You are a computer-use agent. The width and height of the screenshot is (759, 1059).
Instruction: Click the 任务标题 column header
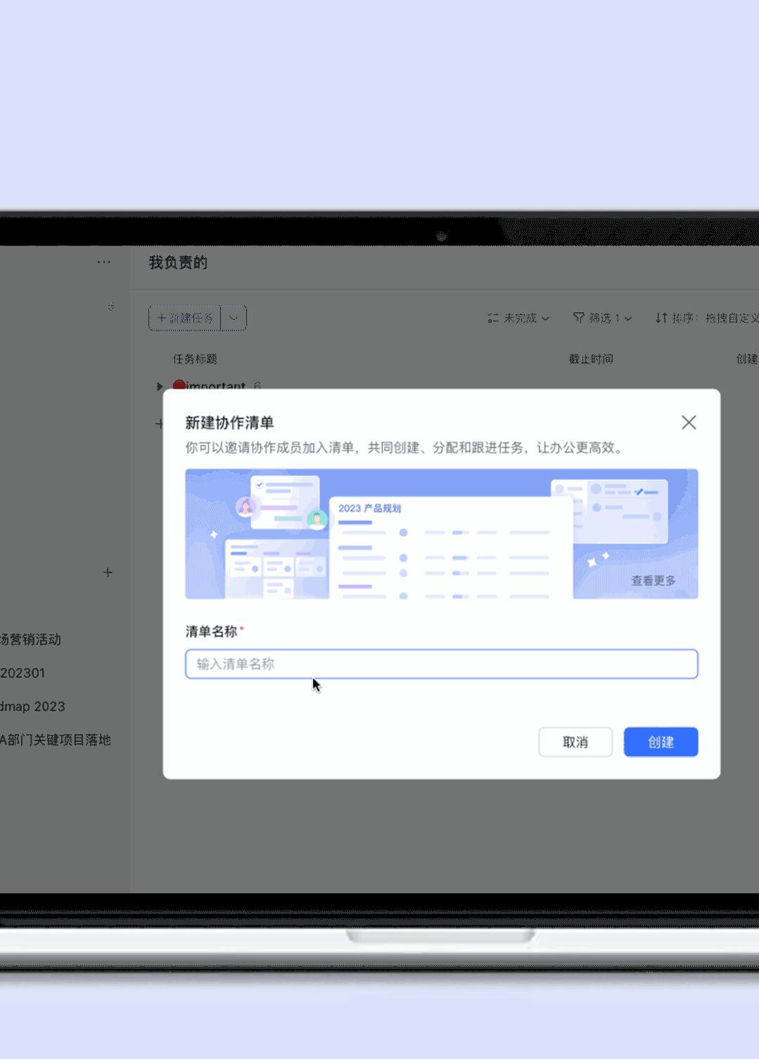(195, 359)
